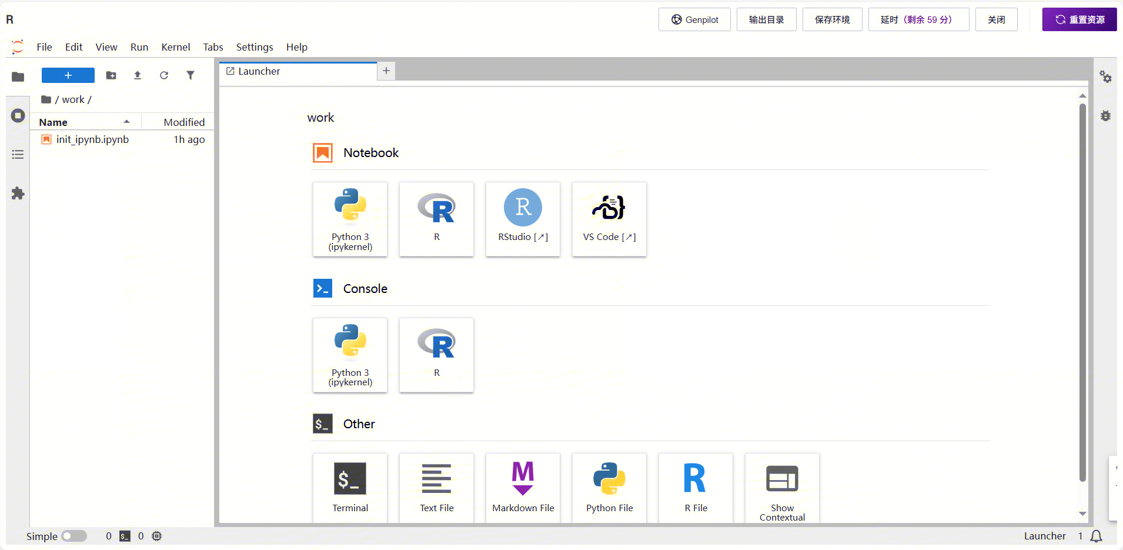Click the Launcher label in status bar
The image size is (1123, 550).
[1045, 536]
